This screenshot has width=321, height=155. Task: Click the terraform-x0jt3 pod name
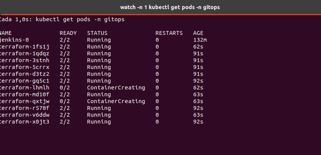pyautogui.click(x=24, y=122)
